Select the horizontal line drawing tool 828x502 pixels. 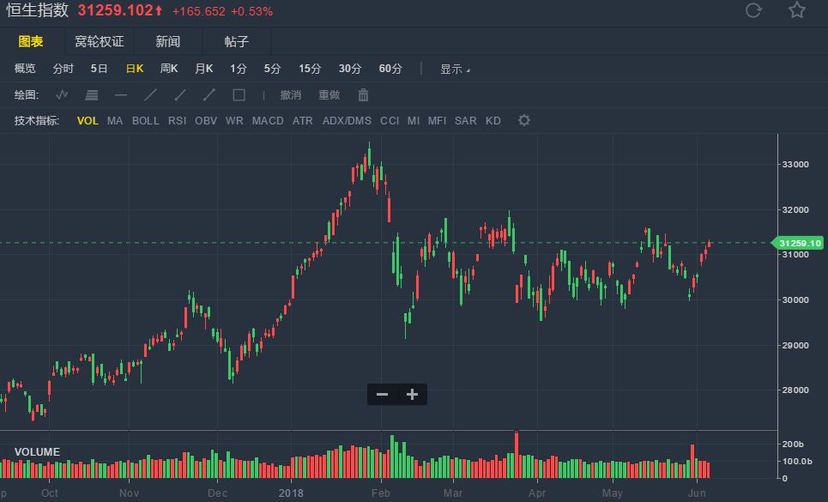(121, 94)
